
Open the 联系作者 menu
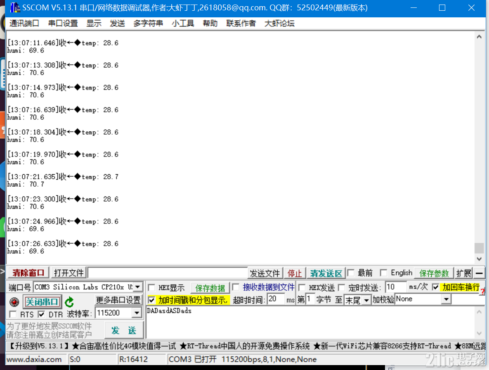click(x=241, y=24)
